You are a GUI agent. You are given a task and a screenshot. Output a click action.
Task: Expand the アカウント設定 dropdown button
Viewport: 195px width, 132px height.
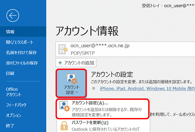pyautogui.click(x=71, y=83)
